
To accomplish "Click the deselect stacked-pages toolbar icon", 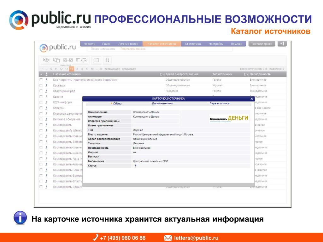I will coord(56,60).
